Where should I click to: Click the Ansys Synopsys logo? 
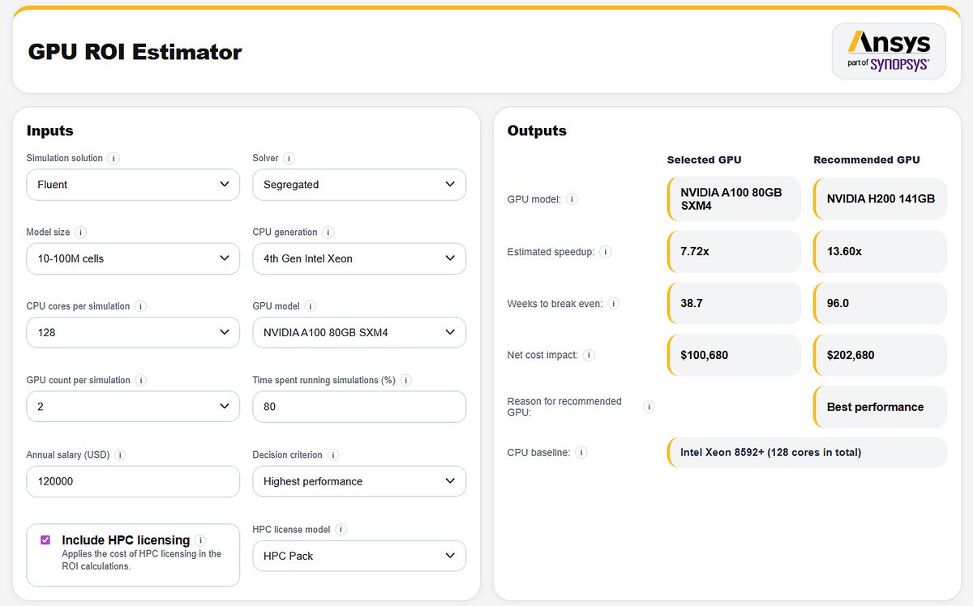[889, 51]
